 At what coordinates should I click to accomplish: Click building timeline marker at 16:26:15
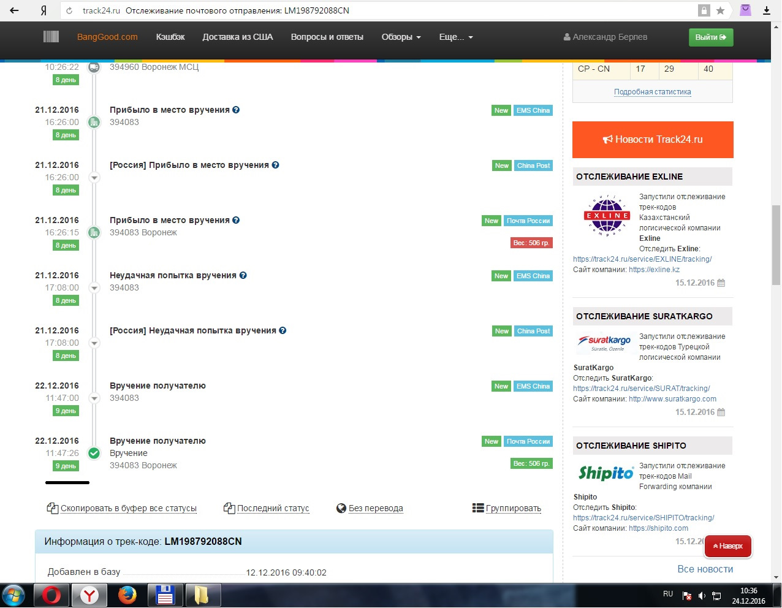click(x=94, y=232)
